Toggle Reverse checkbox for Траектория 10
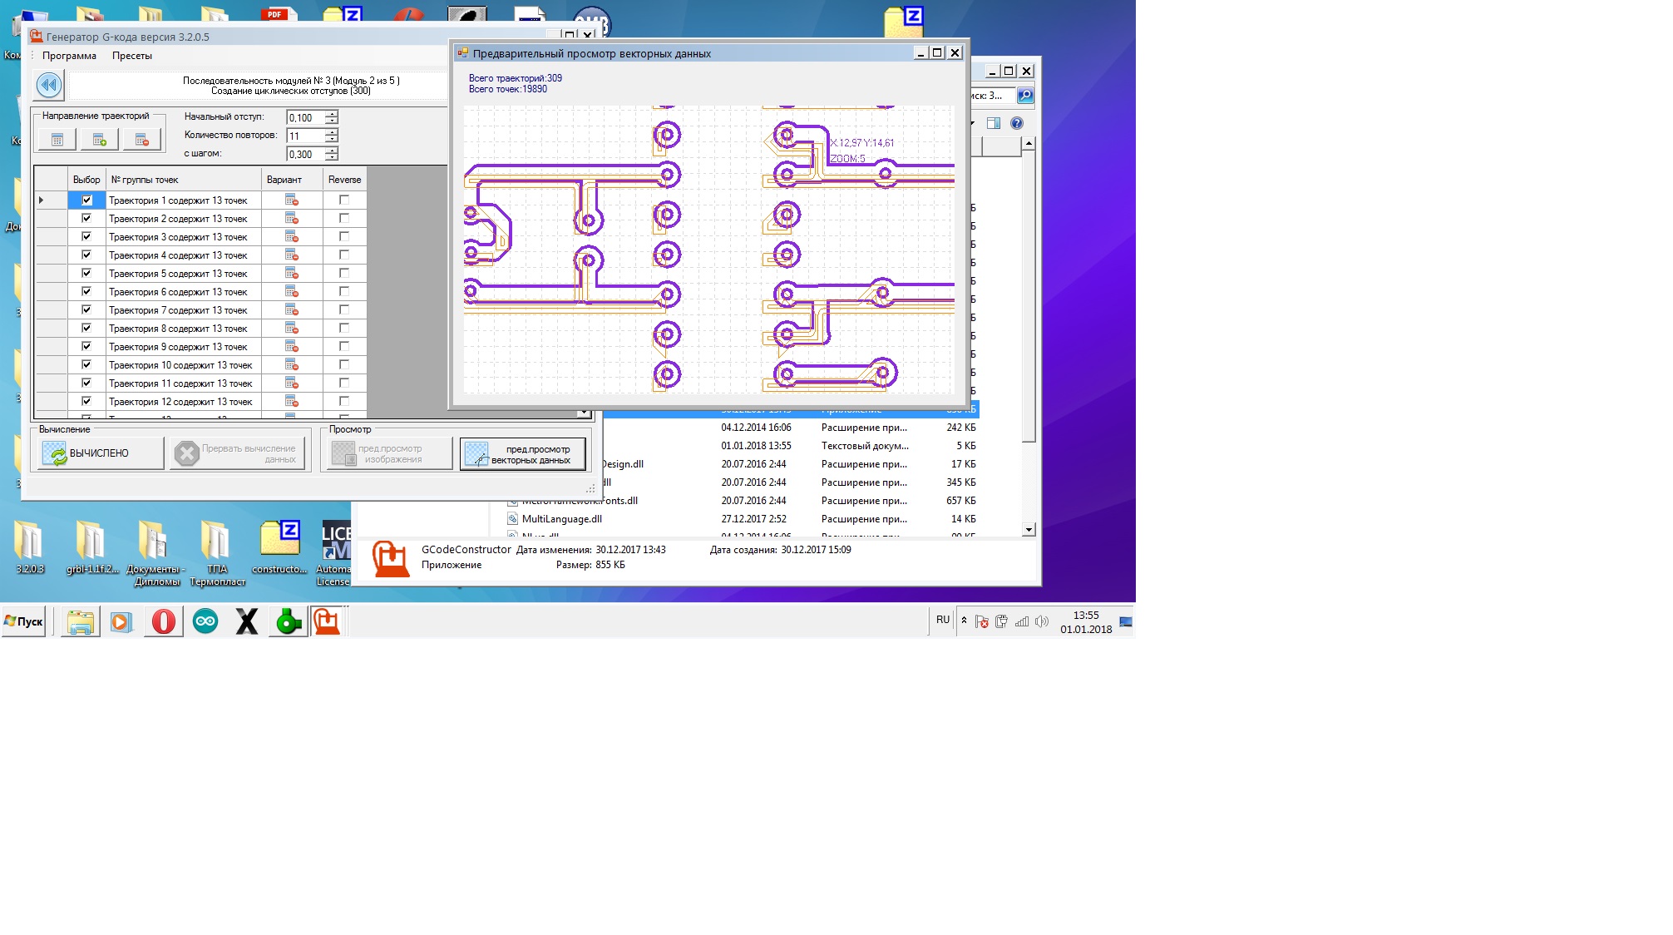Image resolution: width=1673 pixels, height=935 pixels. pyautogui.click(x=344, y=365)
